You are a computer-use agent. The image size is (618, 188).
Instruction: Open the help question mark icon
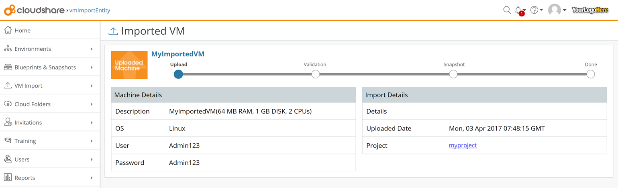[x=534, y=10]
